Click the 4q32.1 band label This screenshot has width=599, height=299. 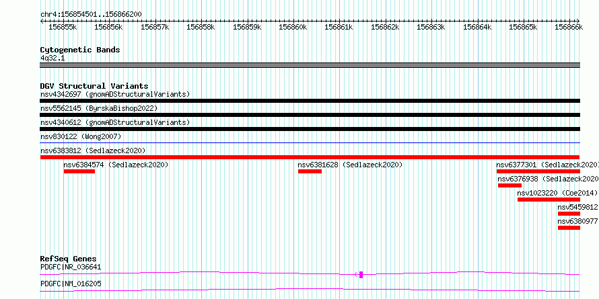click(x=52, y=58)
